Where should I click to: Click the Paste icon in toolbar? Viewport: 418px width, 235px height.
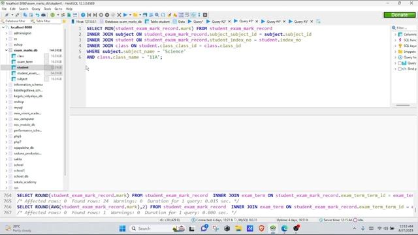31,15
